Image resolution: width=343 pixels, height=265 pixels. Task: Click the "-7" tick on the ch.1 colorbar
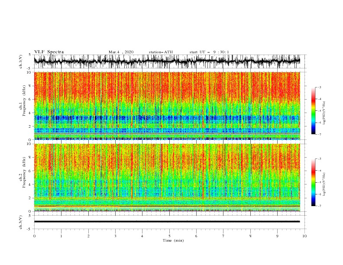319,134
